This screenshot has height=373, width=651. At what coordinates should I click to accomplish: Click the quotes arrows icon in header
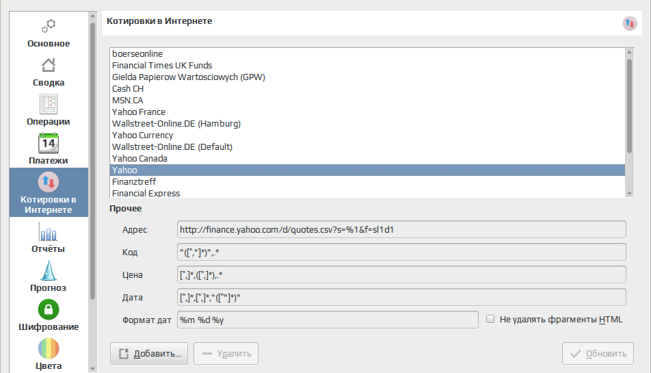click(629, 23)
